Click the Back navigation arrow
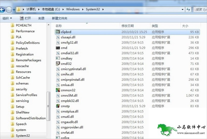Screen dimensions: 207x139 tap(2, 10)
